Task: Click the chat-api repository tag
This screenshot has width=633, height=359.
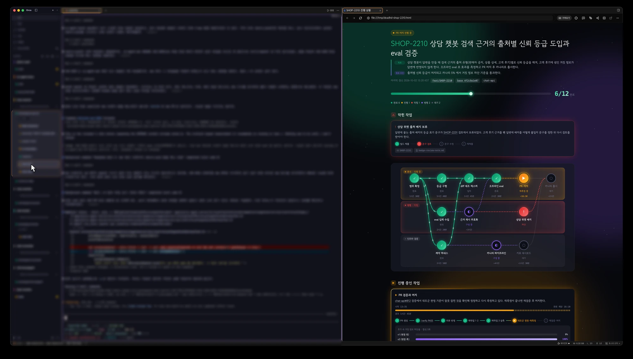Action: pyautogui.click(x=489, y=81)
